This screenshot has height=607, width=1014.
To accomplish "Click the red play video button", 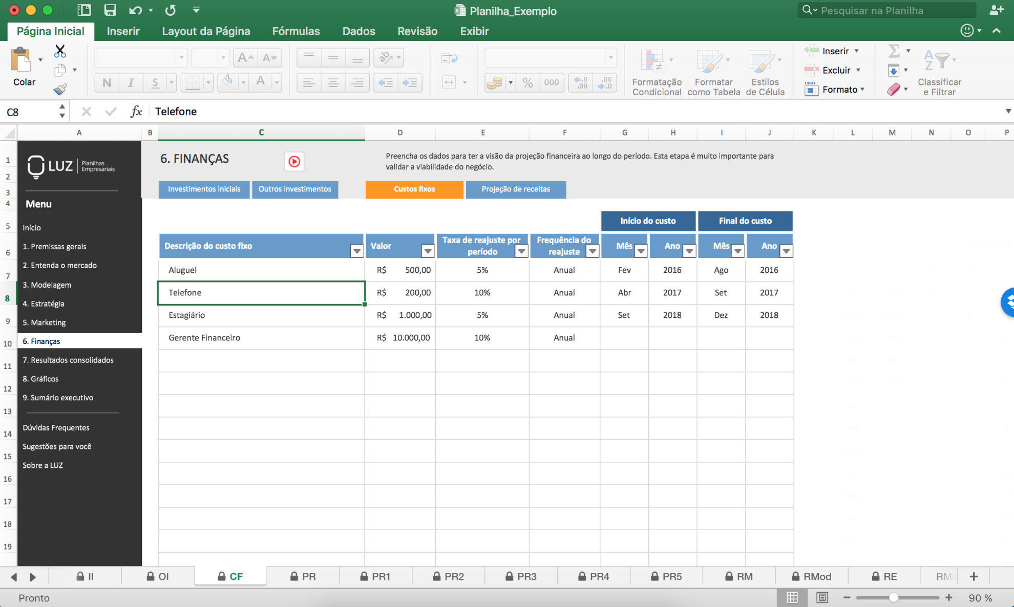I will click(294, 162).
